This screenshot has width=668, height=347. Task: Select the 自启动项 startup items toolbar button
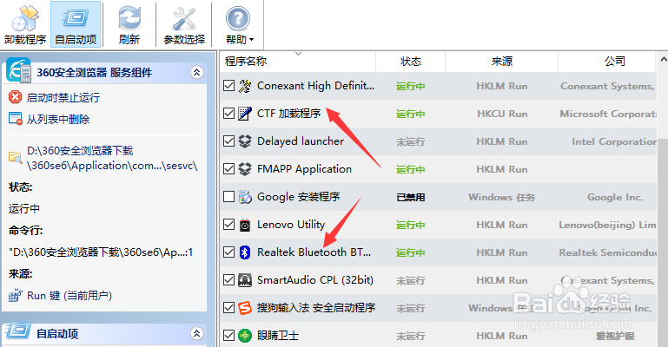click(76, 24)
